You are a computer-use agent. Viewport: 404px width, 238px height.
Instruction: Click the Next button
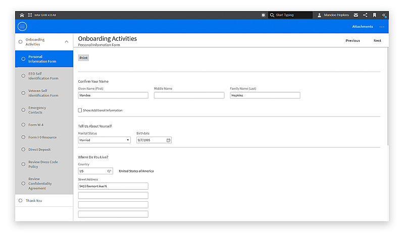[x=377, y=41]
